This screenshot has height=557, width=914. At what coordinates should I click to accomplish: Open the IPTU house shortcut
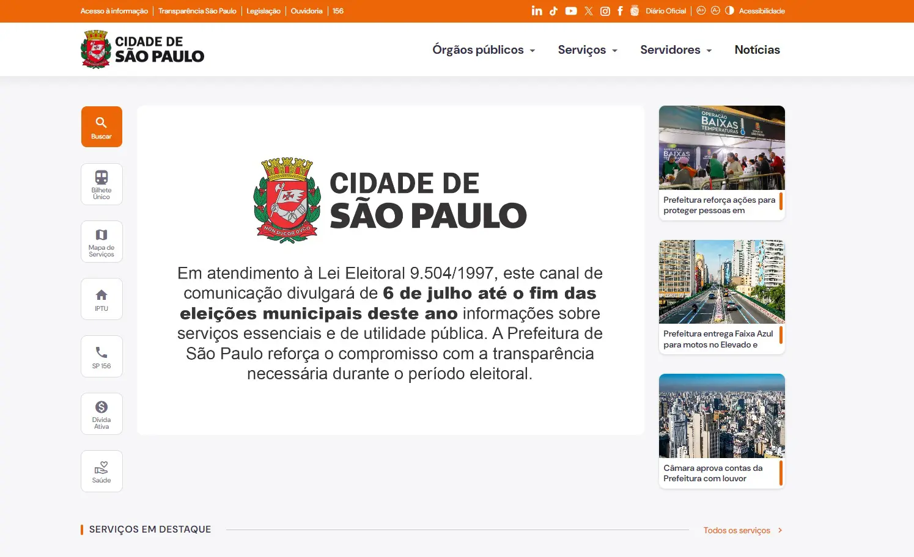(101, 299)
